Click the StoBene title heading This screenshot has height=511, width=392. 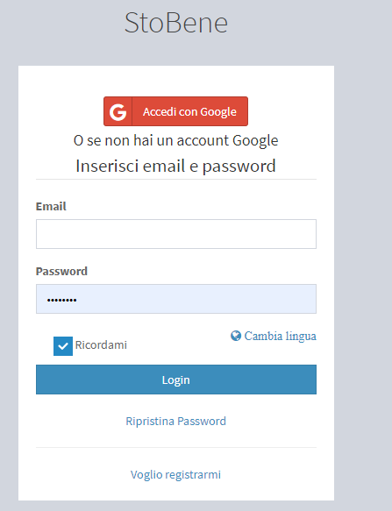tap(175, 23)
